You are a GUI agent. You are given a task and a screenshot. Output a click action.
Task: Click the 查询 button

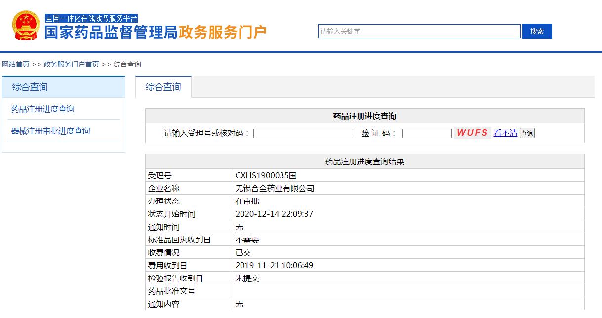pos(527,133)
